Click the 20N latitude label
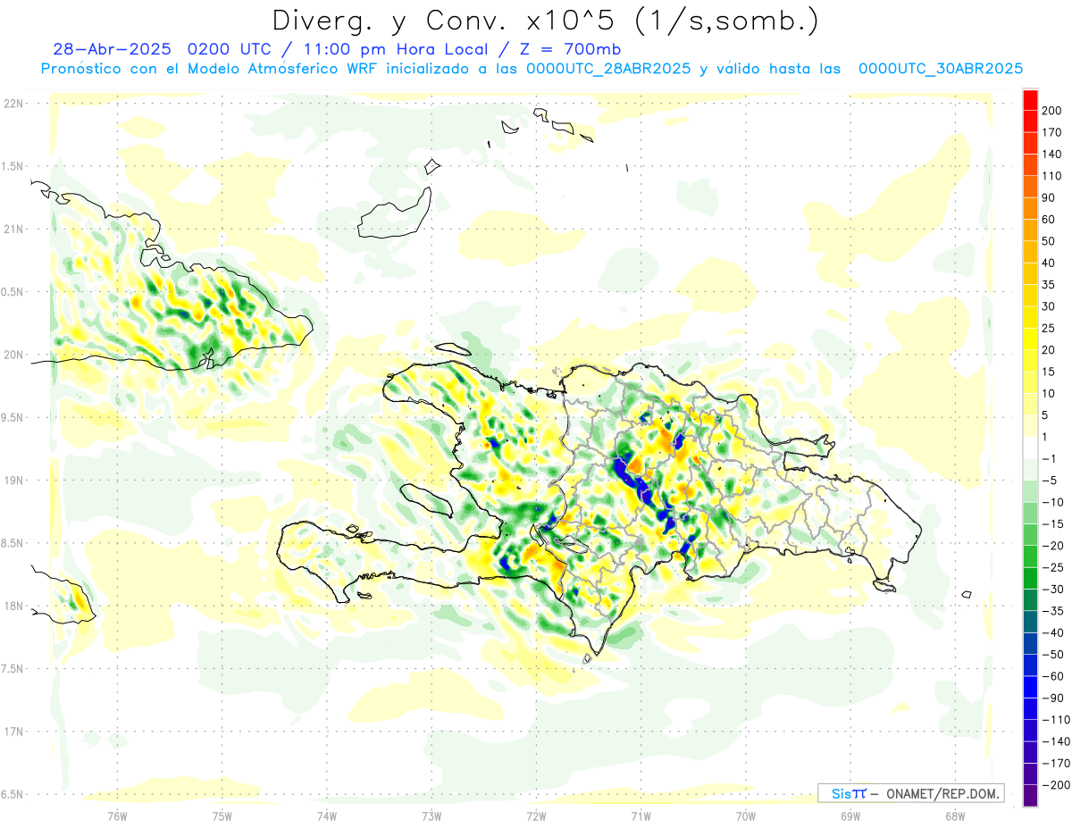The height and width of the screenshot is (828, 1072). (13, 355)
